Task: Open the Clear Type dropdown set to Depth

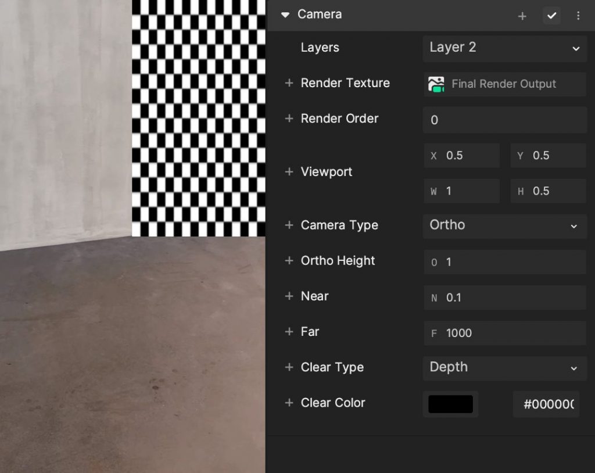Action: pyautogui.click(x=504, y=368)
